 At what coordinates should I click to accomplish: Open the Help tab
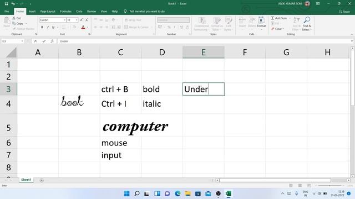(x=115, y=11)
